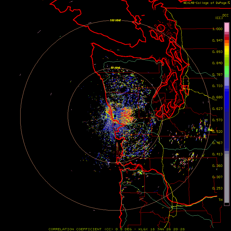Click the [CC] units label
231x231 pixels.
click(x=219, y=18)
